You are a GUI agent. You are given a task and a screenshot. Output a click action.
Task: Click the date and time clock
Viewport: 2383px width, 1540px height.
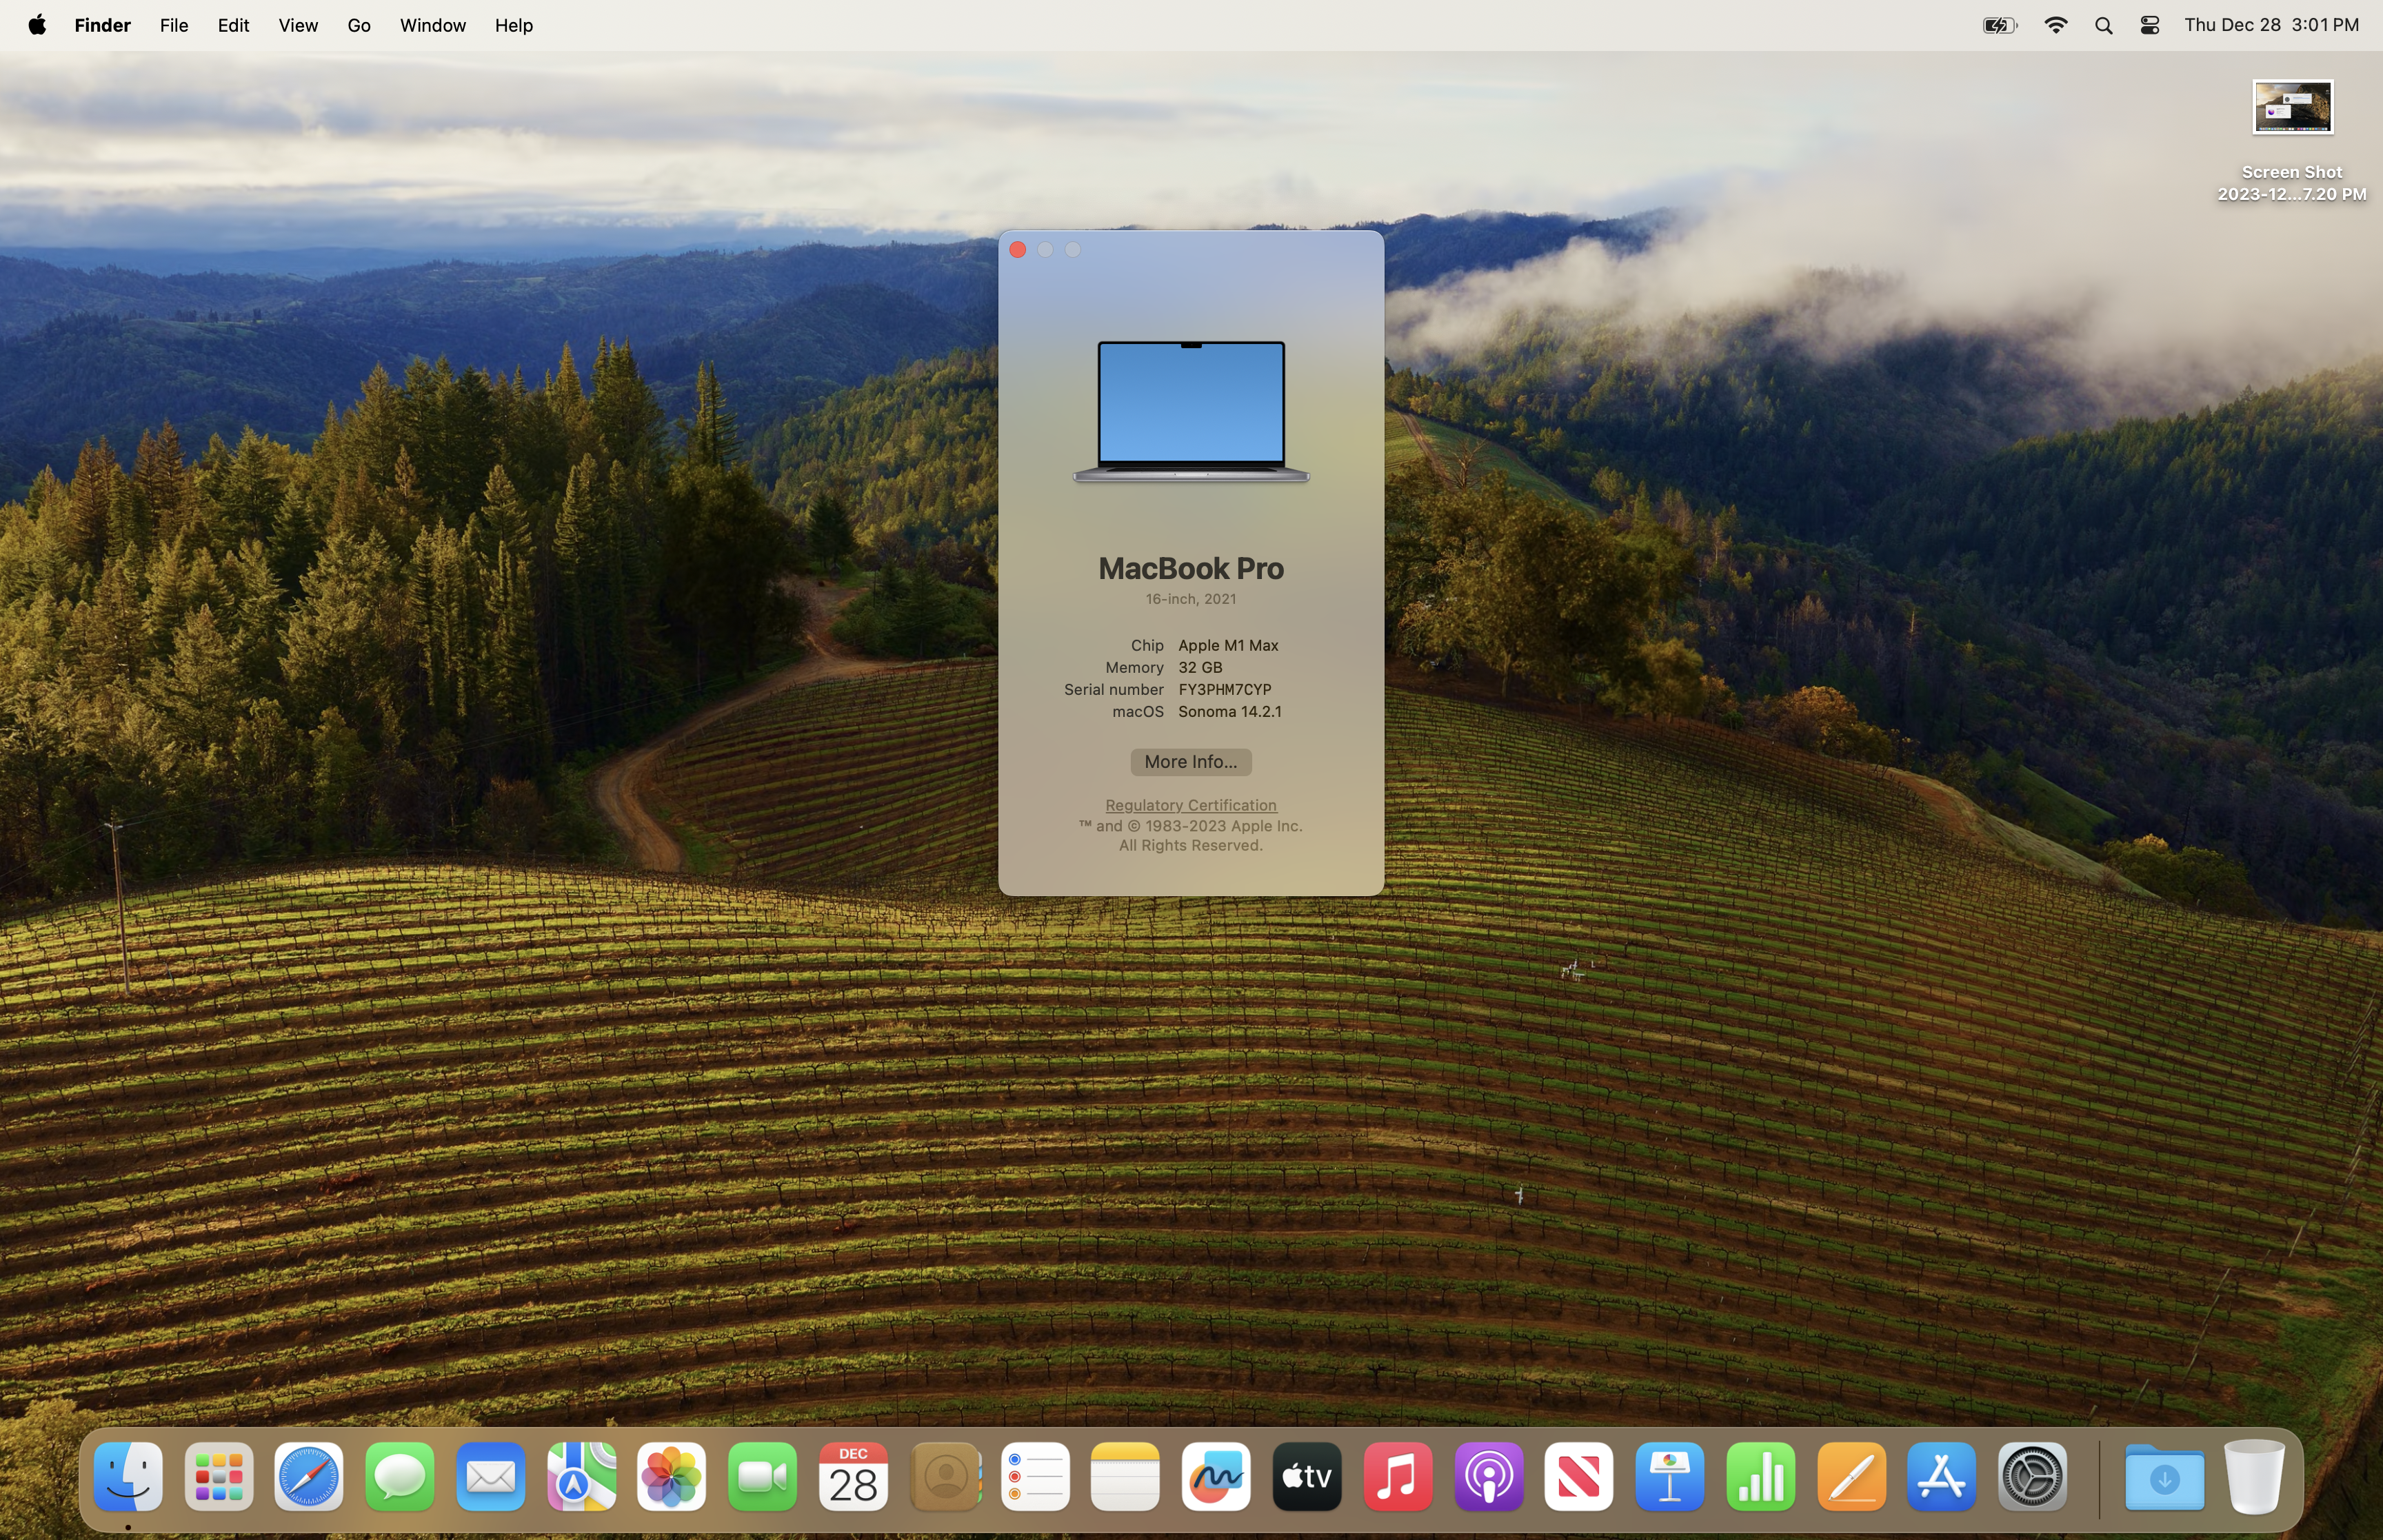(x=2271, y=25)
